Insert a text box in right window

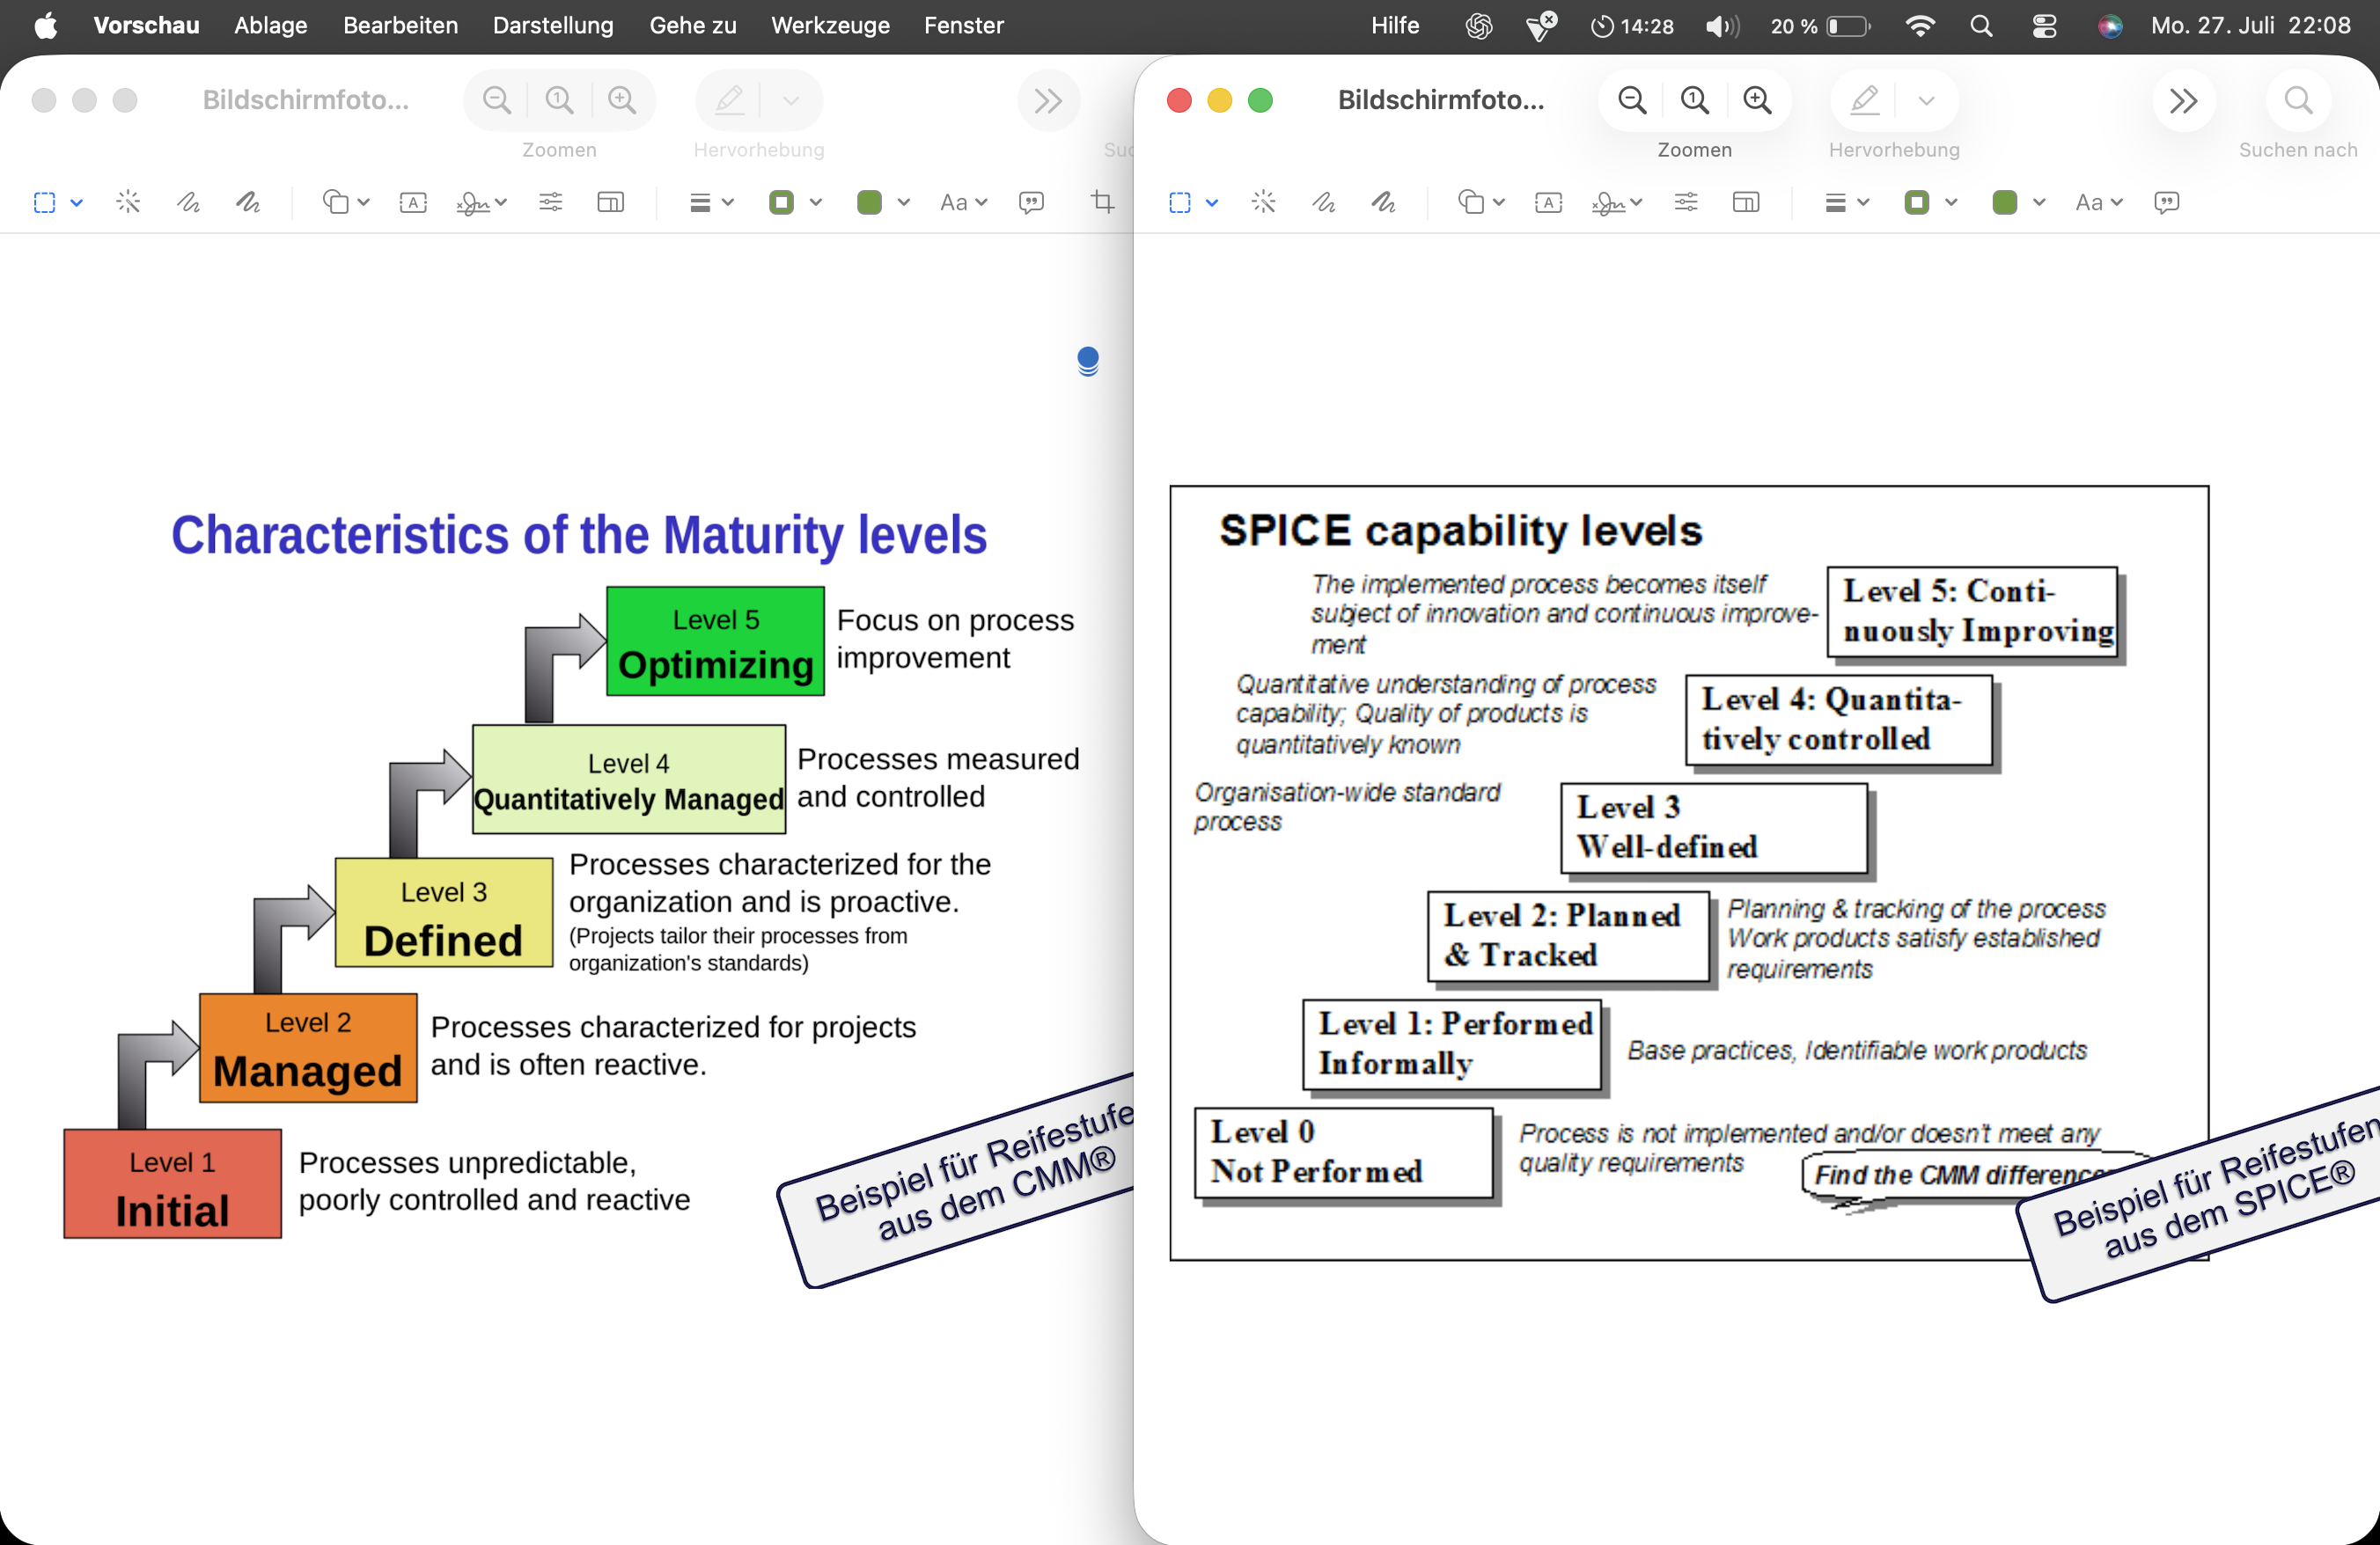click(x=1548, y=203)
